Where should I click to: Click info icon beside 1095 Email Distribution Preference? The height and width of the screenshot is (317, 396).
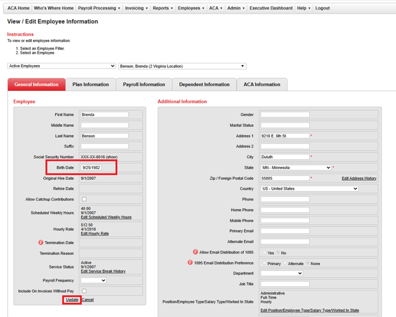pyautogui.click(x=190, y=263)
